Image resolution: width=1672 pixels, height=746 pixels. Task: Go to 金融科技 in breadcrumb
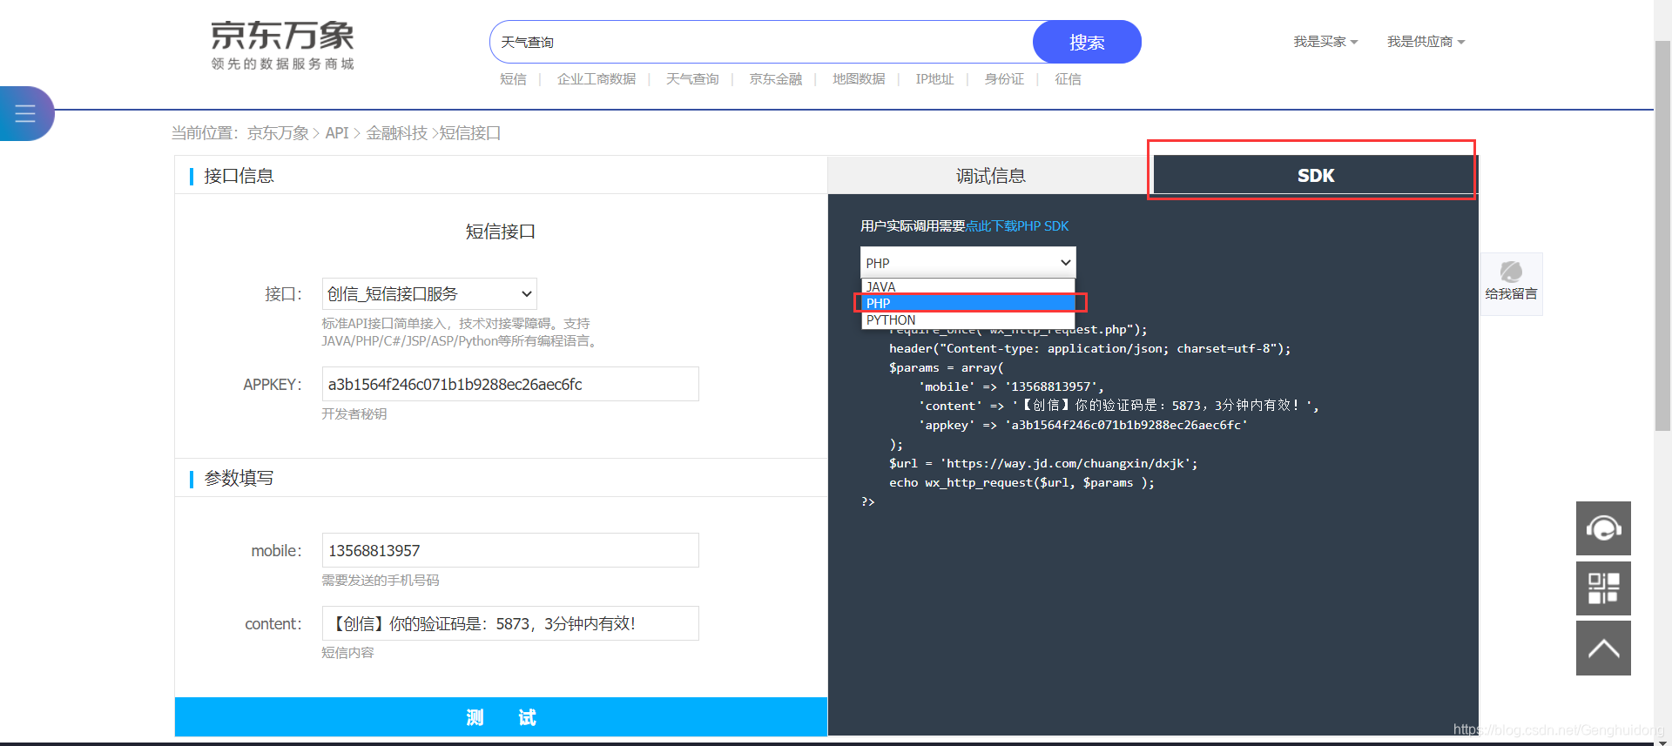pos(396,133)
